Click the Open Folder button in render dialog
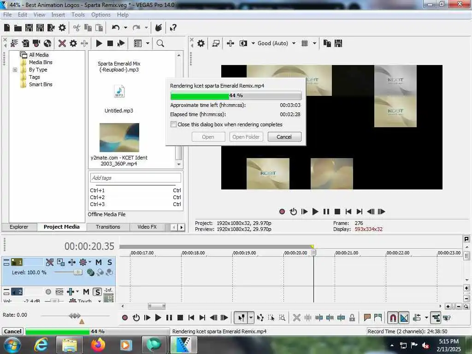 246,137
